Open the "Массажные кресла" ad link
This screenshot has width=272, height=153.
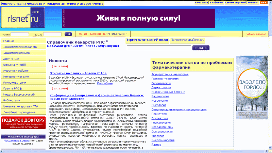pyautogui.click(x=16, y=141)
